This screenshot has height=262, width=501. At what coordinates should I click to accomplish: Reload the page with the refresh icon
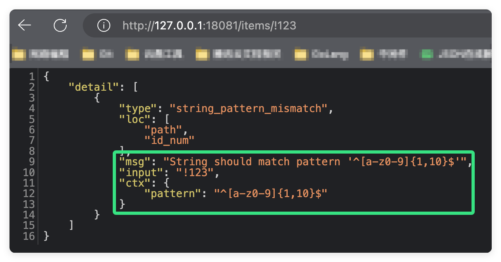[60, 26]
